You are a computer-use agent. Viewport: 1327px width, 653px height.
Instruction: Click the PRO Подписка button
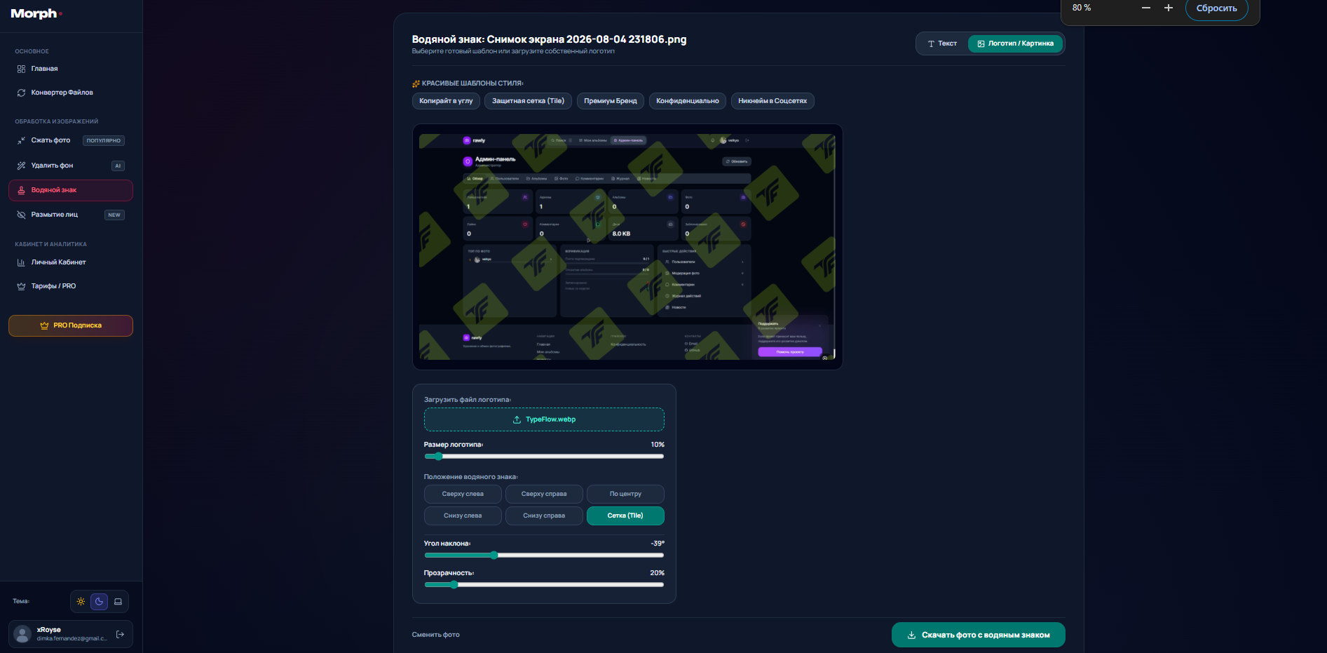(71, 325)
